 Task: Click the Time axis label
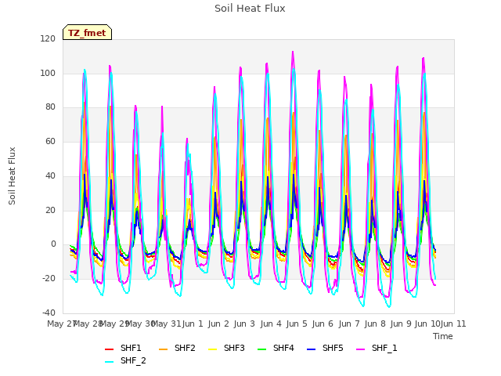click(x=443, y=336)
